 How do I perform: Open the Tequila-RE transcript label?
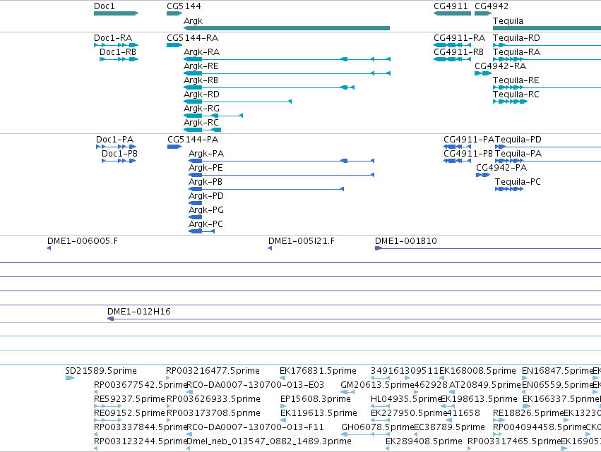pos(516,80)
